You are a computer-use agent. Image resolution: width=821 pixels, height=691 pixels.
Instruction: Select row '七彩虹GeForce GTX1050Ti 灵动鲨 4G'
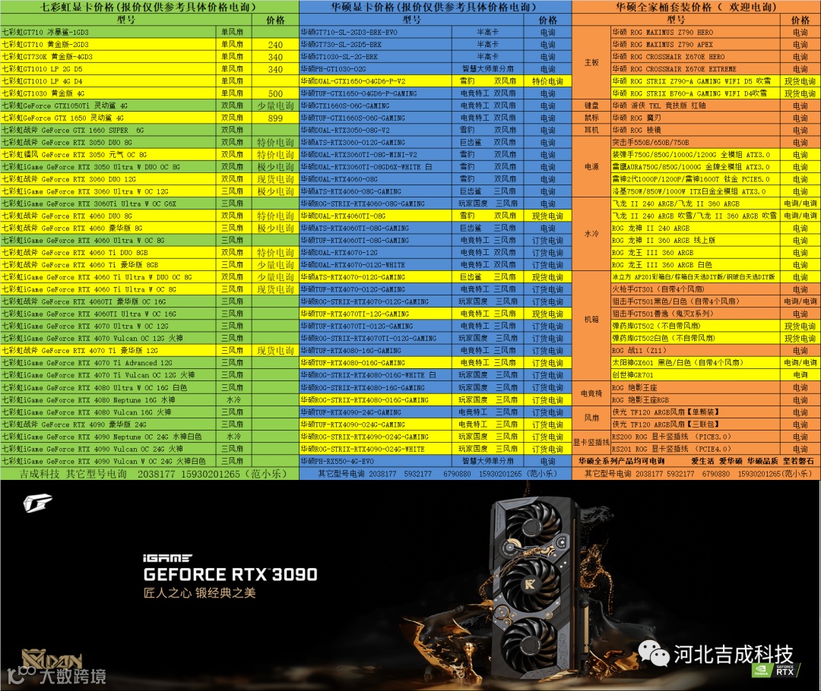[150, 106]
